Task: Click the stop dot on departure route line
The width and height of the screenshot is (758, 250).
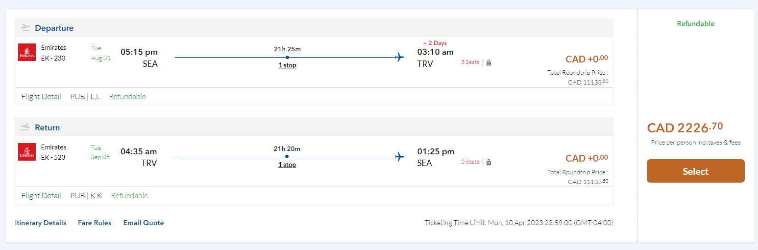Action: tap(287, 57)
